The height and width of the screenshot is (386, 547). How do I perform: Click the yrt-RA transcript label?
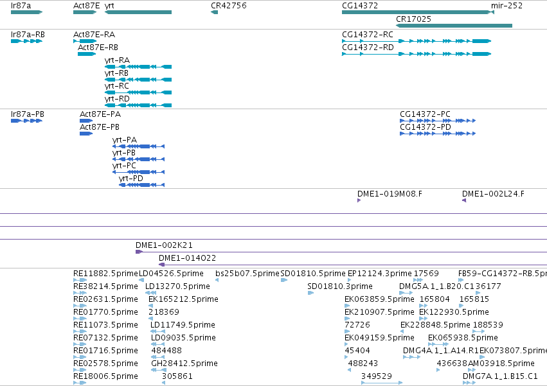(117, 60)
